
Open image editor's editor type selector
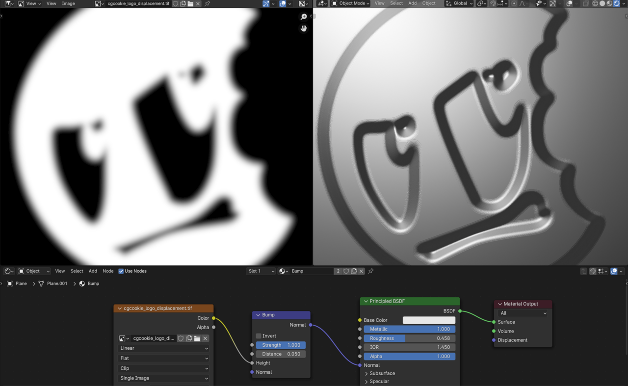tap(9, 3)
